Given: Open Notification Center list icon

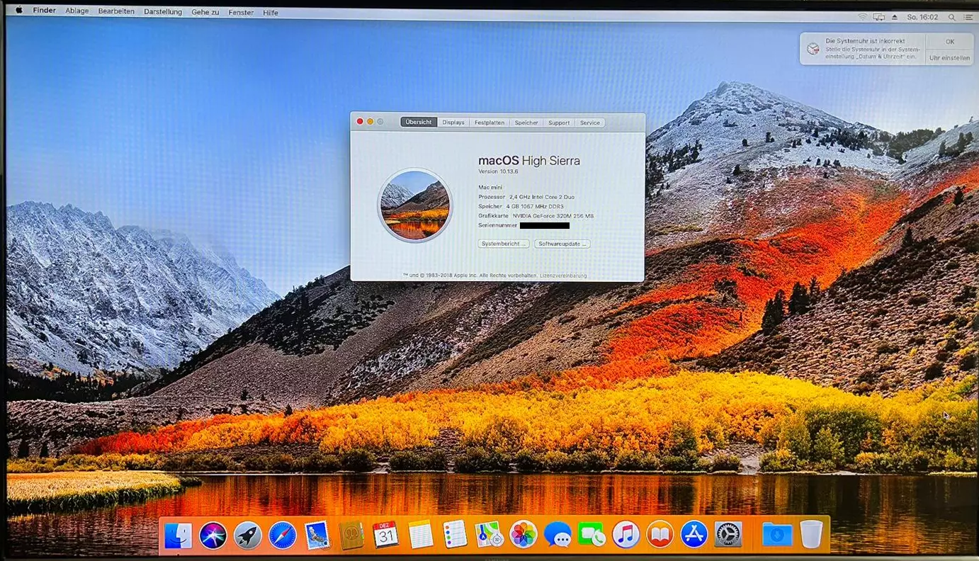Looking at the screenshot, I should (x=968, y=16).
